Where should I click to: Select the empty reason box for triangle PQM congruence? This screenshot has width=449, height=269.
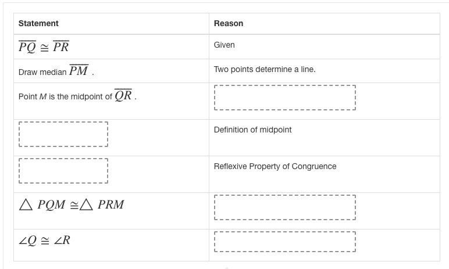point(285,207)
